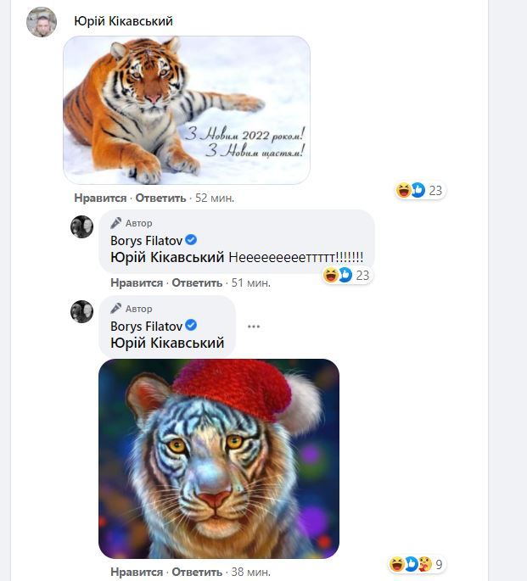Reply to the snow tiger comment via Ответить
This screenshot has height=581, width=527.
tap(160, 198)
